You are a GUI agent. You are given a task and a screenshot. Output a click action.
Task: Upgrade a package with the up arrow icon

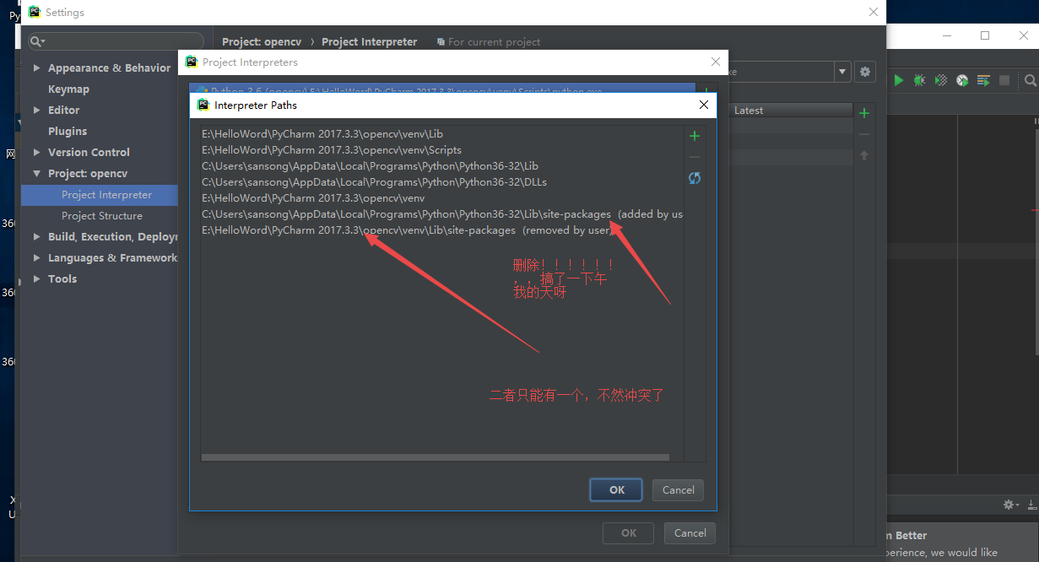pyautogui.click(x=863, y=156)
